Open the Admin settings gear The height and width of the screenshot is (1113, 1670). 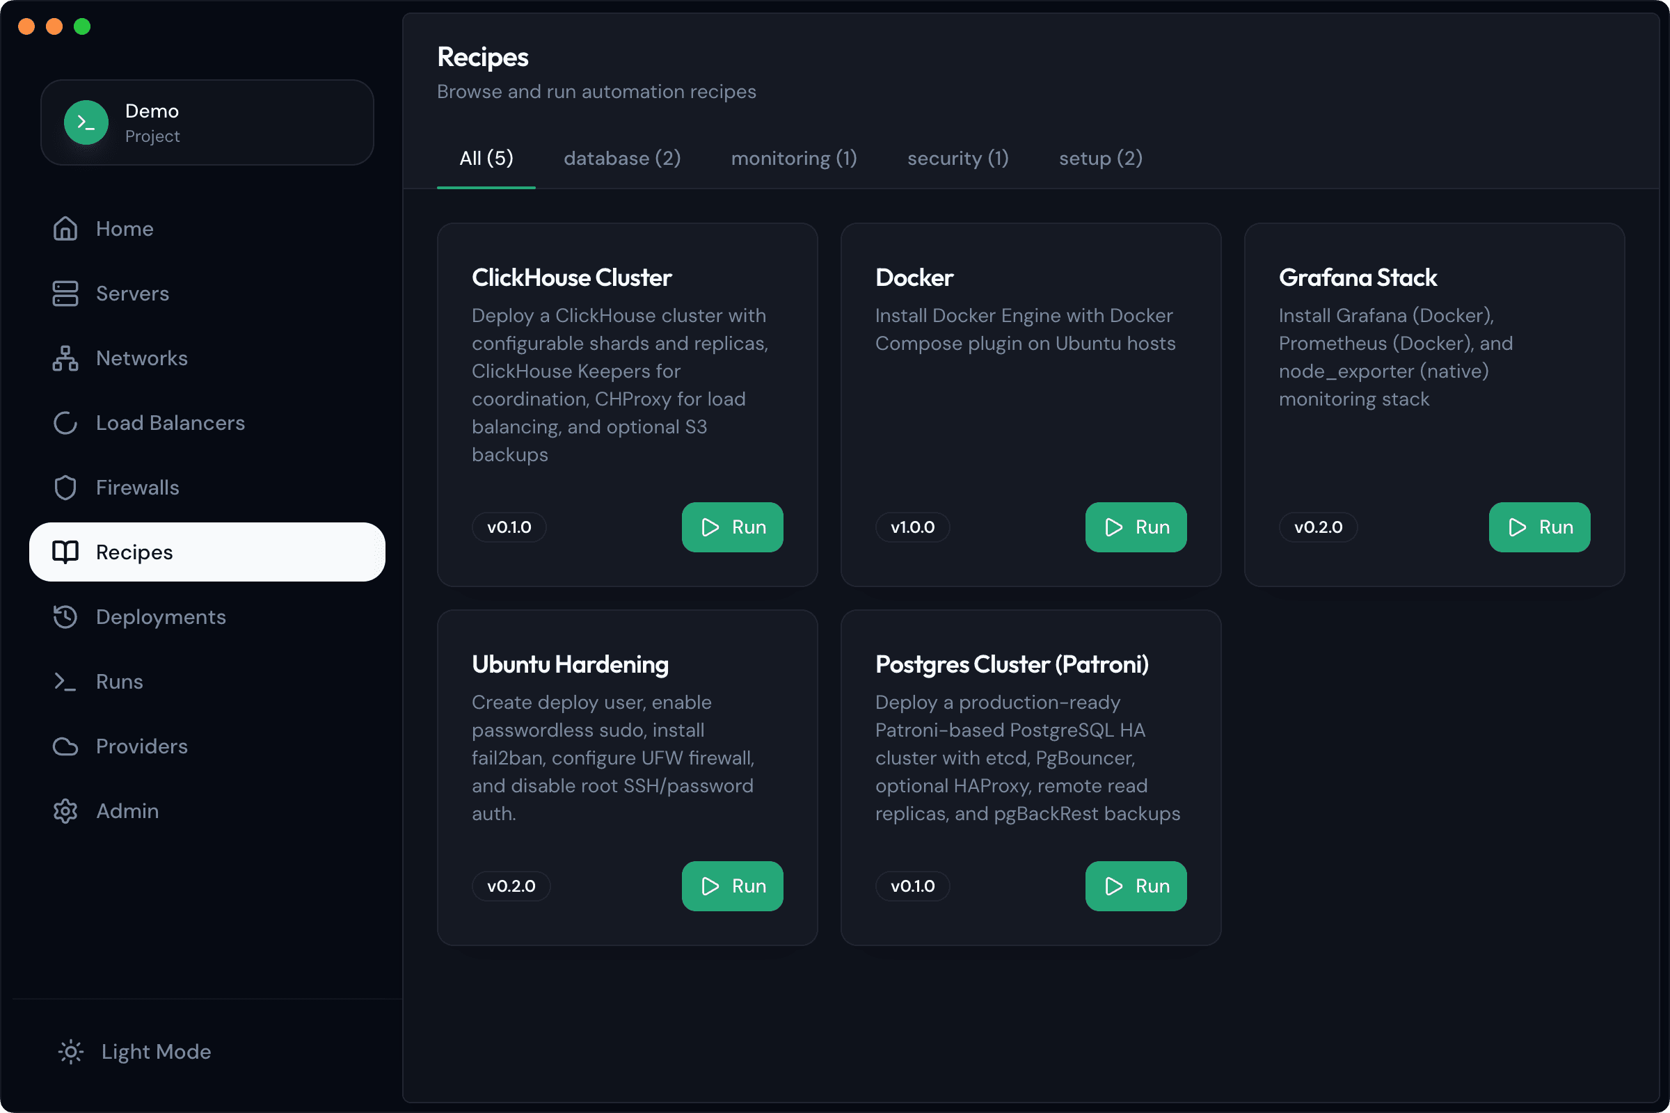(x=65, y=810)
